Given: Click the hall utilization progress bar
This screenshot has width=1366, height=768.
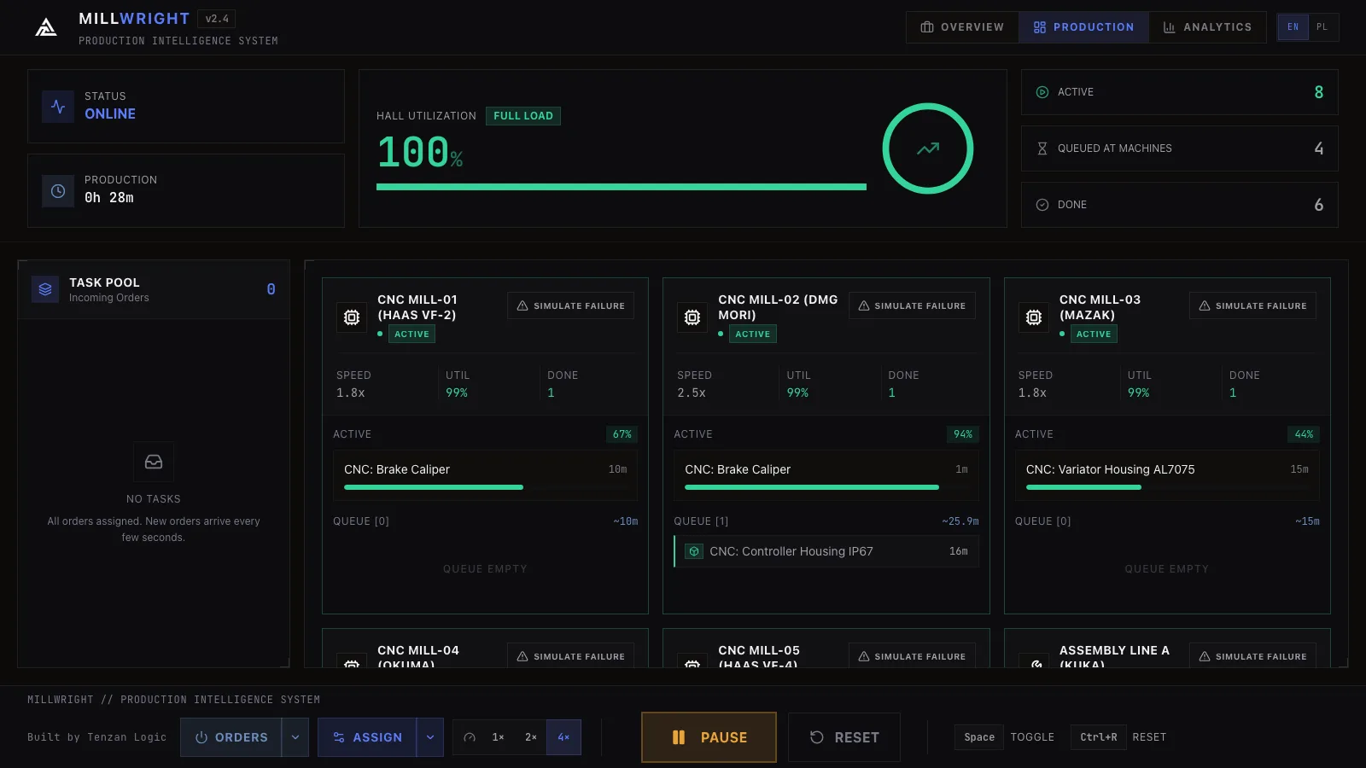Looking at the screenshot, I should point(622,187).
